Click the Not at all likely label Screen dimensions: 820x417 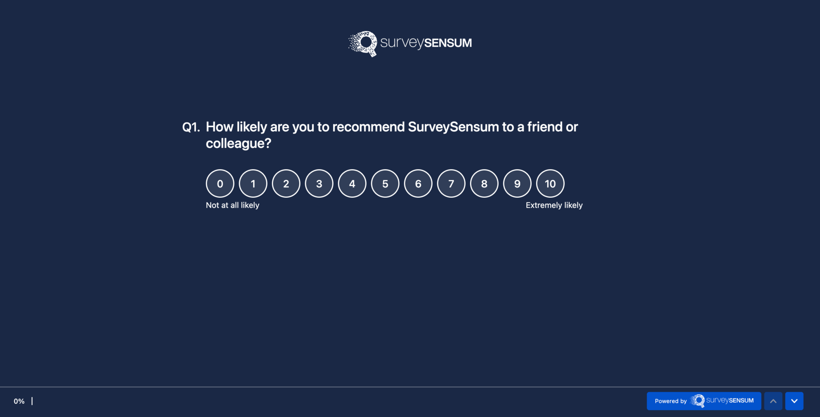pyautogui.click(x=233, y=205)
